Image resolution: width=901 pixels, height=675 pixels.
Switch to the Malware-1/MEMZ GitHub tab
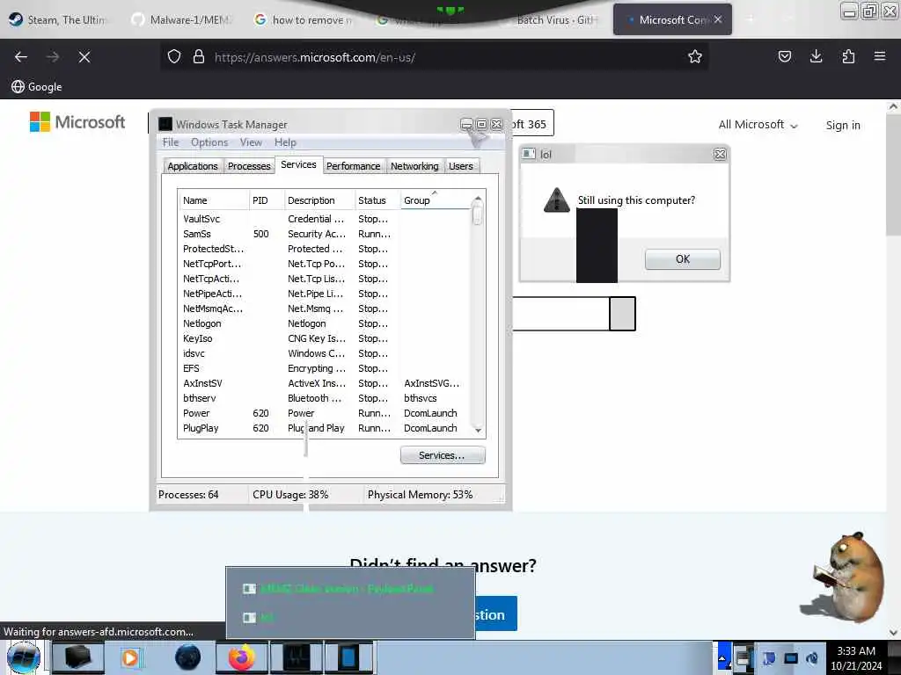click(x=181, y=20)
